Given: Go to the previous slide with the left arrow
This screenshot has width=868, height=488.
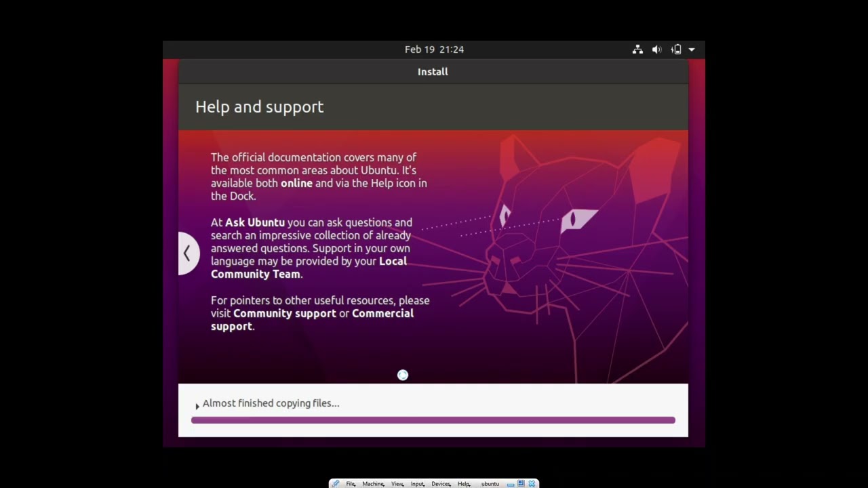Looking at the screenshot, I should [188, 253].
